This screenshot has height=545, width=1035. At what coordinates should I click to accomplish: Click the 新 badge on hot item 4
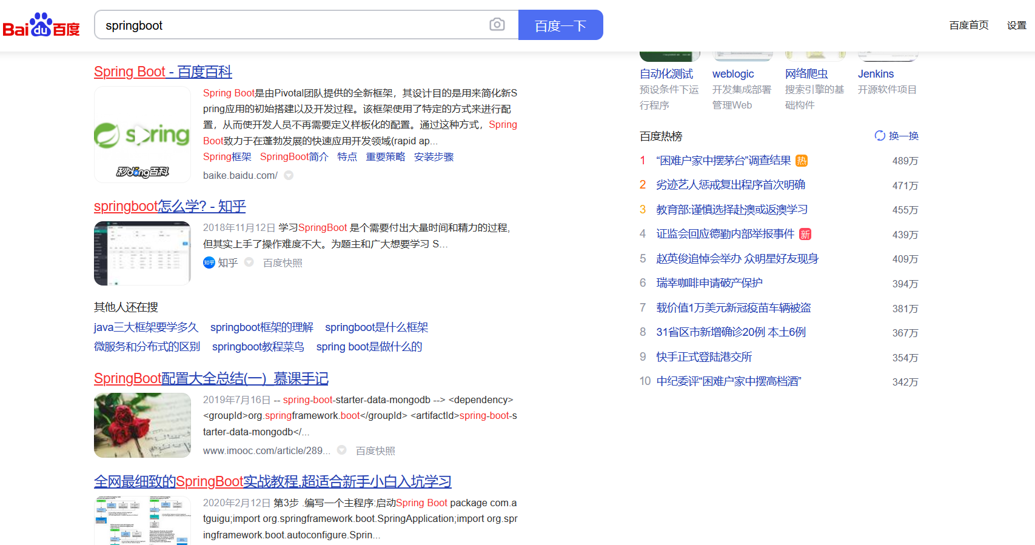point(805,234)
